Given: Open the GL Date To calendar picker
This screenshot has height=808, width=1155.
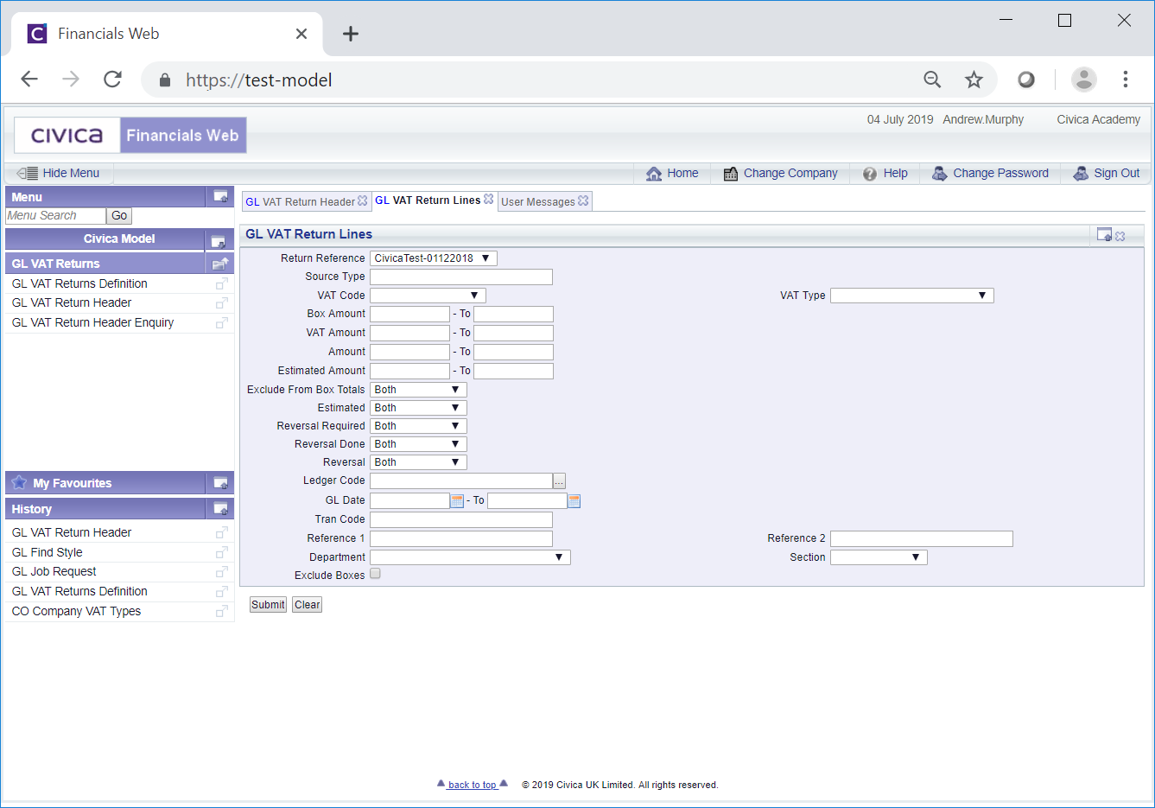Looking at the screenshot, I should [574, 500].
